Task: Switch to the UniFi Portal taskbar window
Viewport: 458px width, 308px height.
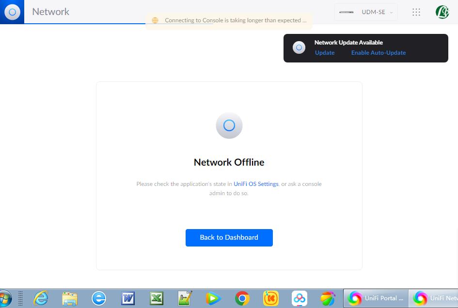Action: click(x=376, y=298)
